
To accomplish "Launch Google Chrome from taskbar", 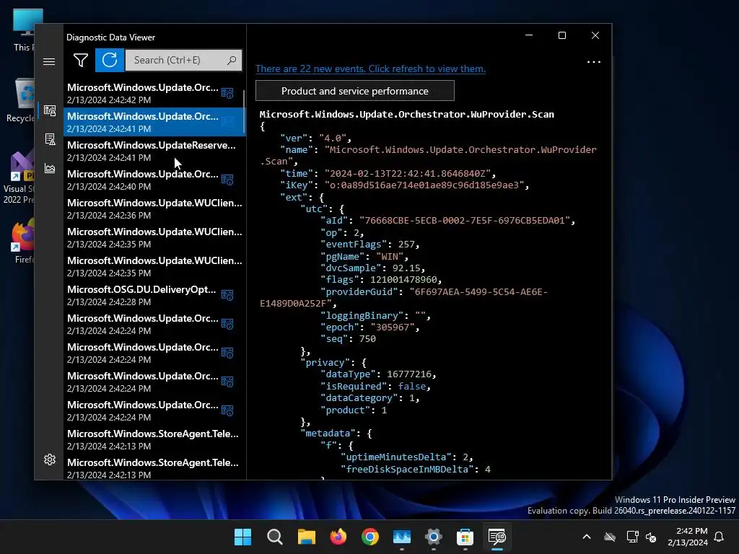I will pyautogui.click(x=370, y=537).
